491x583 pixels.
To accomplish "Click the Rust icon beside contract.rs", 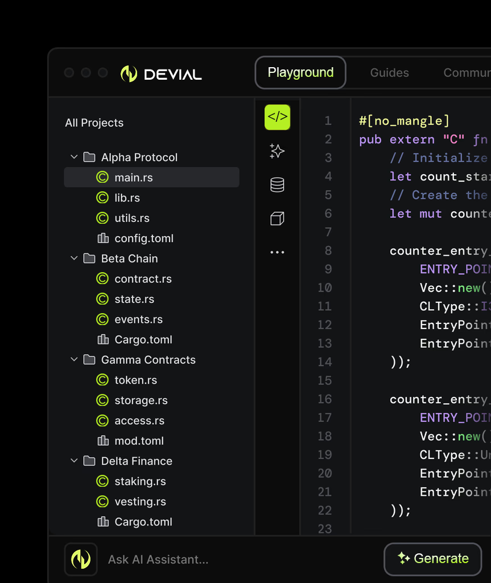I will coord(102,278).
